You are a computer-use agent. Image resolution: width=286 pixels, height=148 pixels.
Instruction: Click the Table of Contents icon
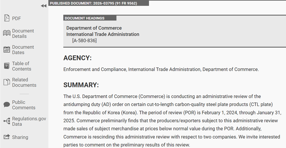[x=7, y=66]
